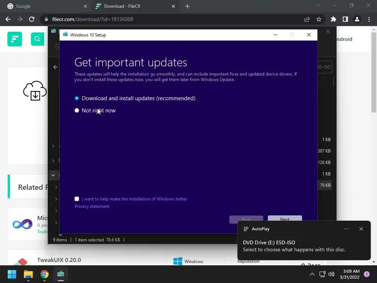The width and height of the screenshot is (377, 283).
Task: Open the Privacy statement link
Action: 92,206
